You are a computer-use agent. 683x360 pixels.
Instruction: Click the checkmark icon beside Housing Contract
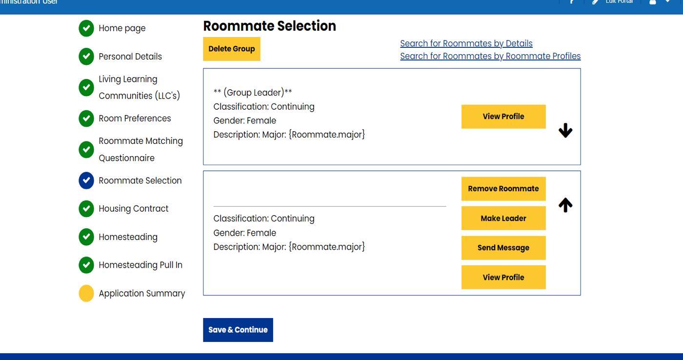coord(86,209)
